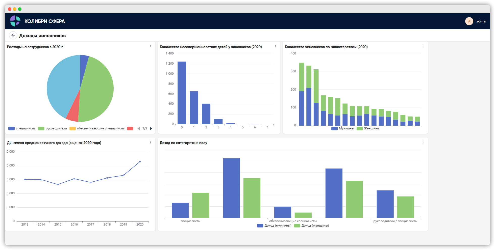The width and height of the screenshot is (495, 250).
Task: Click the tallest blue bar in the income-by-category chart
Action: (232, 188)
